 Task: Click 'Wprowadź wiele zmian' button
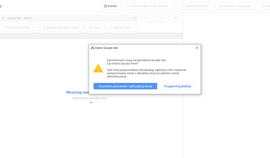[61, 28]
